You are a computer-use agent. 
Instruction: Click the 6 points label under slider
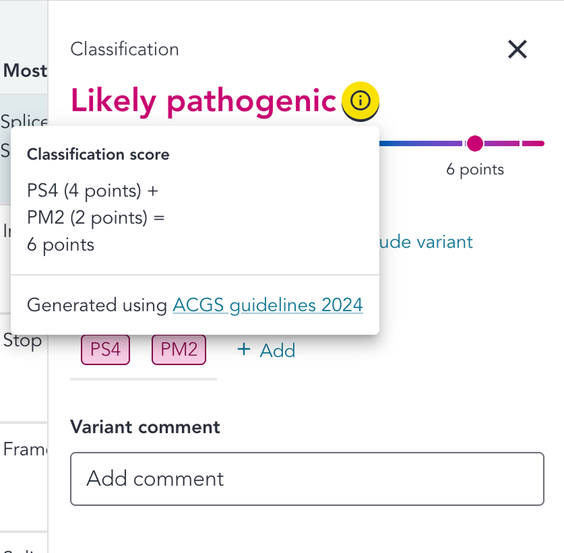[x=475, y=169]
